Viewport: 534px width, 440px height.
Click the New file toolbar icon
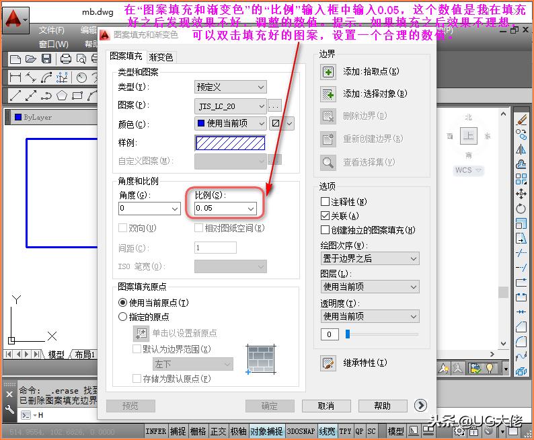click(15, 59)
